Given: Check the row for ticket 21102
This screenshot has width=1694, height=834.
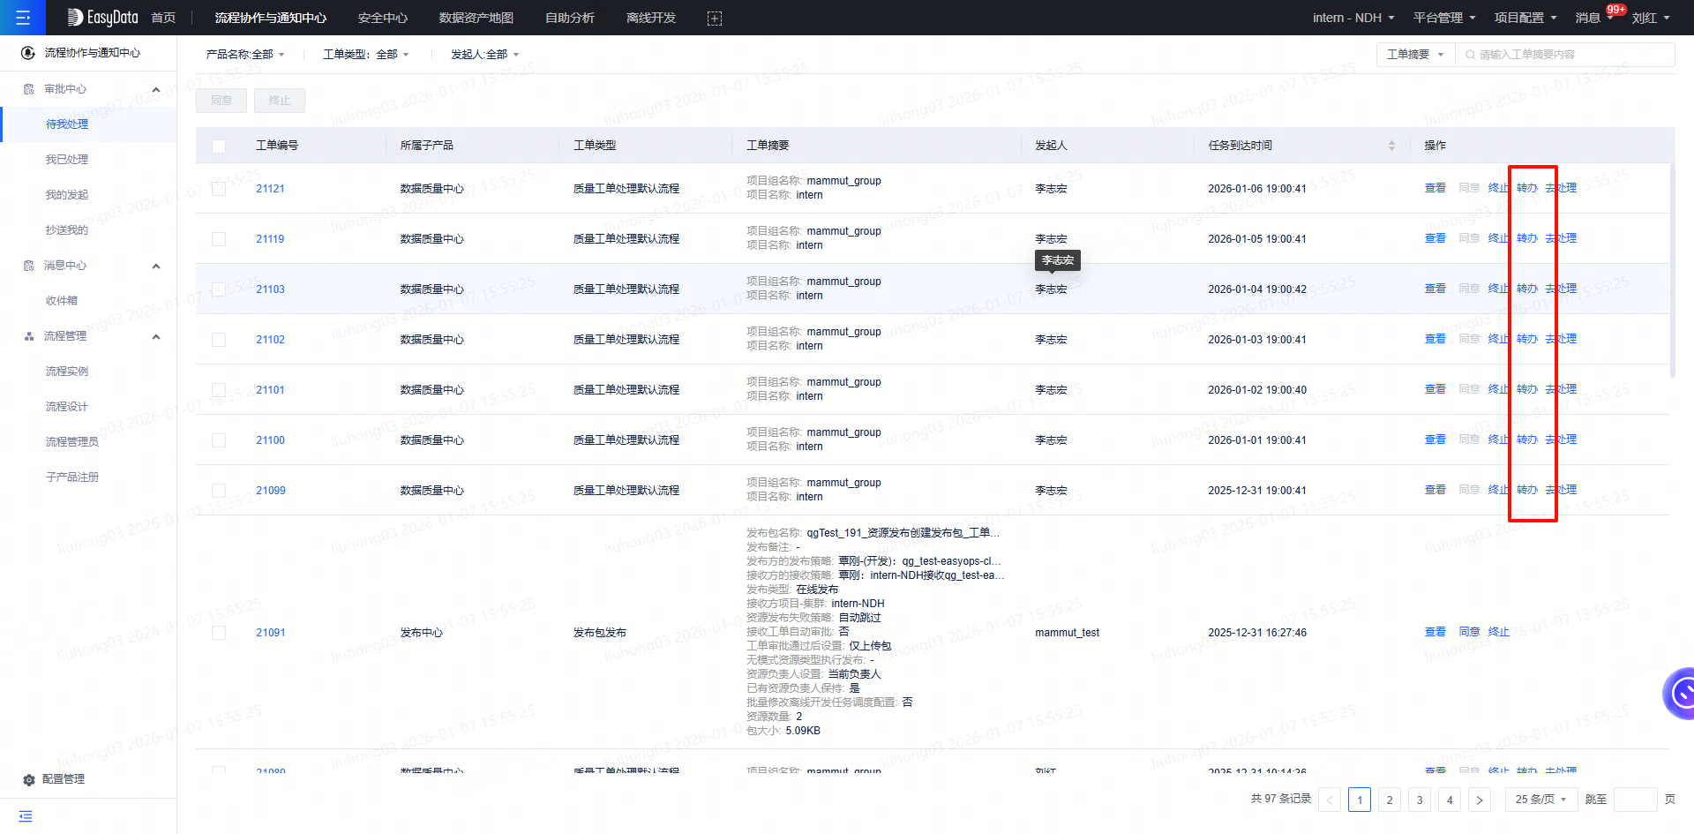Looking at the screenshot, I should pyautogui.click(x=219, y=340).
